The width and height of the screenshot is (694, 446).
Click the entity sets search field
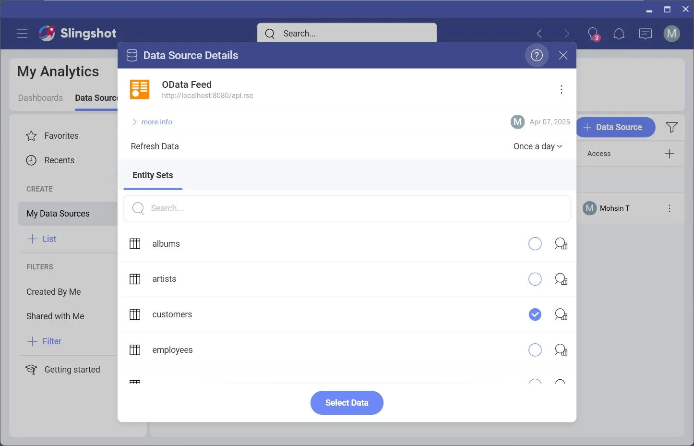(347, 208)
